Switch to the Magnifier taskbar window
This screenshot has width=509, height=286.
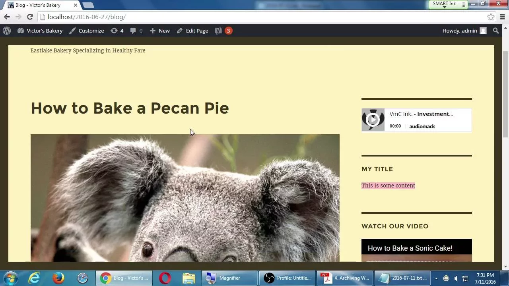click(x=229, y=278)
